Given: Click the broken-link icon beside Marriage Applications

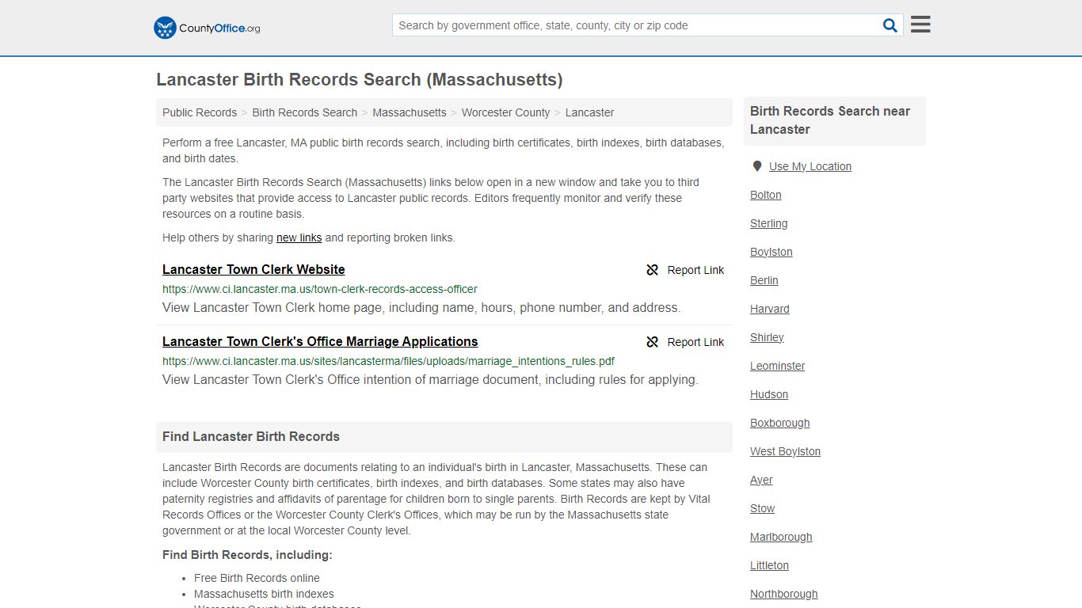Looking at the screenshot, I should 653,342.
